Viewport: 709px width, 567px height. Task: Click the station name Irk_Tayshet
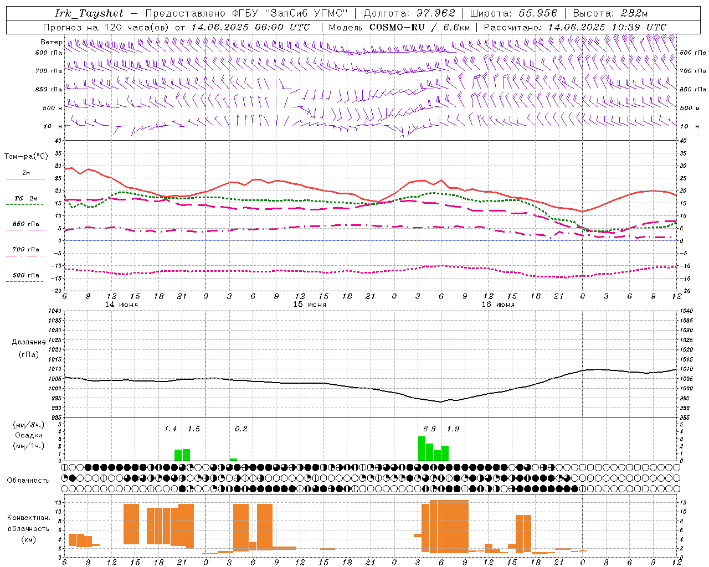[x=89, y=13]
